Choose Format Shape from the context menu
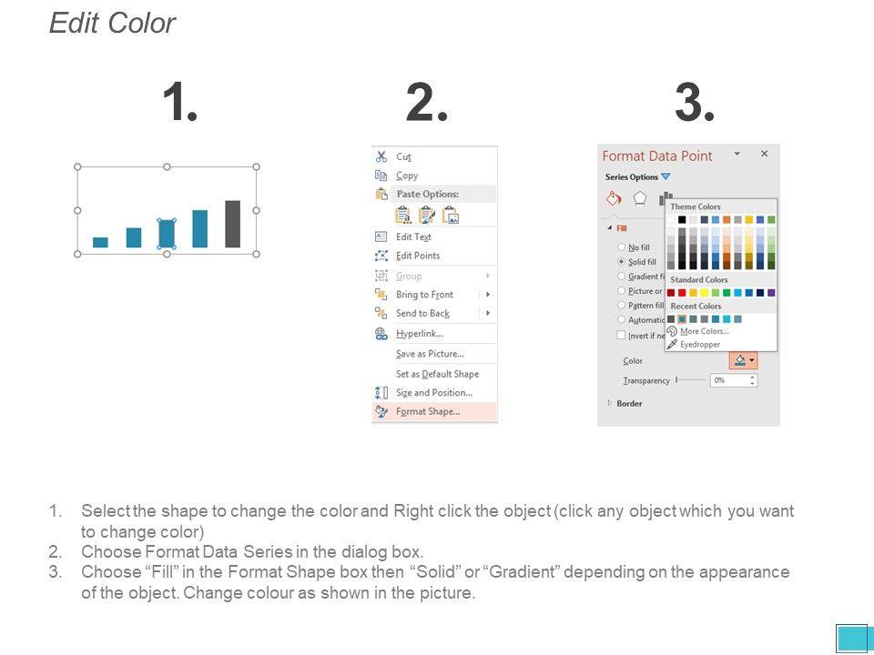 (x=428, y=411)
